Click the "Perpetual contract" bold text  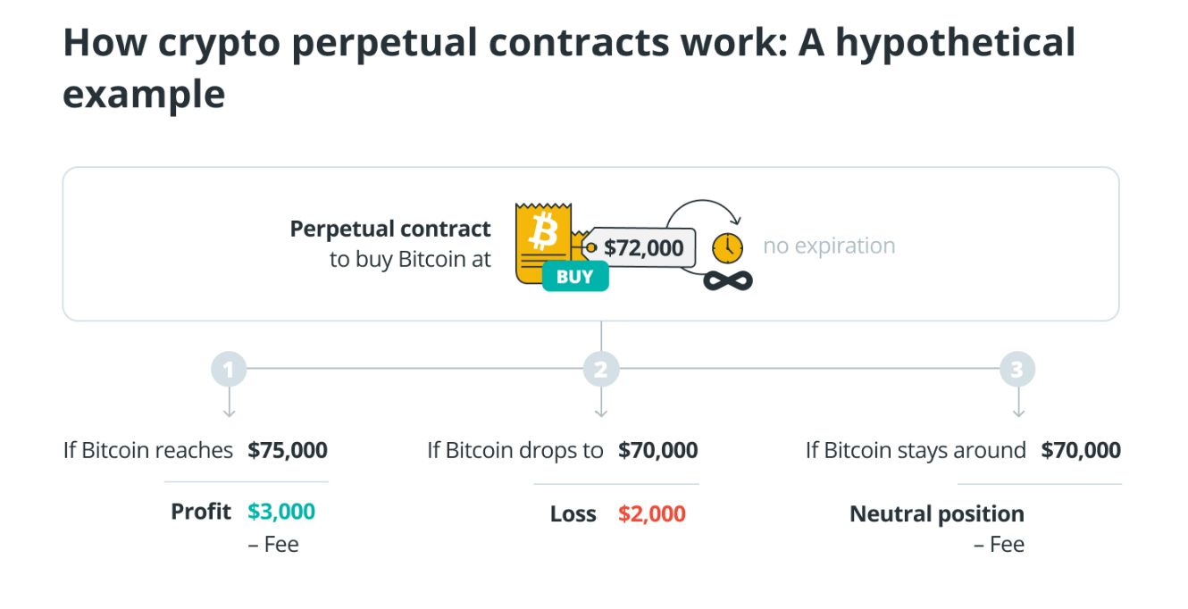[x=390, y=229]
